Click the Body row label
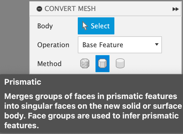The width and height of the screenshot is (183, 134). click(x=45, y=26)
